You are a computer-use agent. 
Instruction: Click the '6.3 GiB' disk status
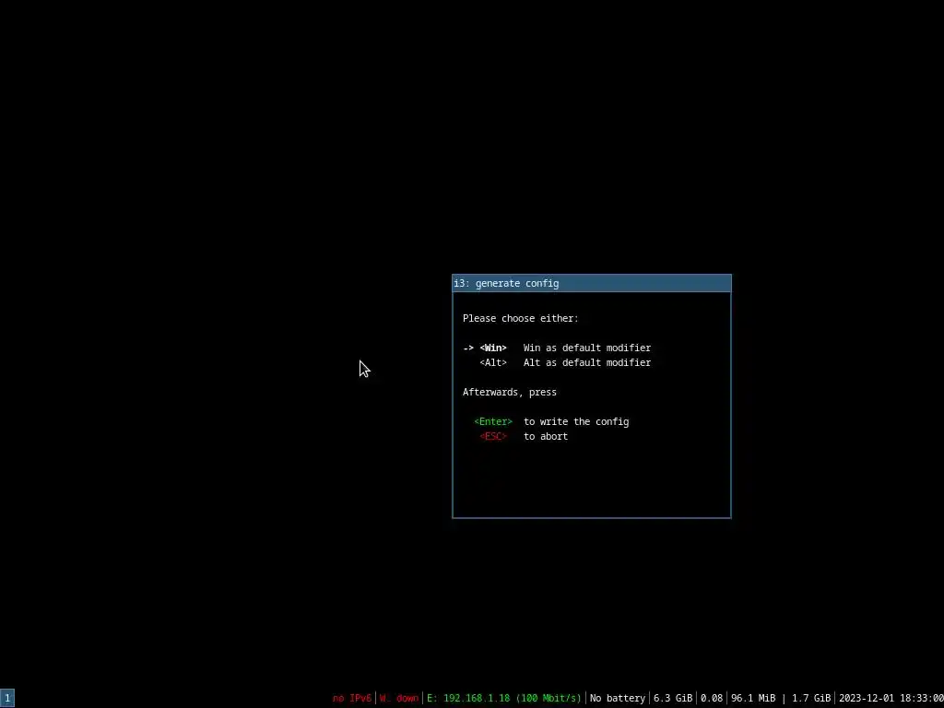click(673, 699)
